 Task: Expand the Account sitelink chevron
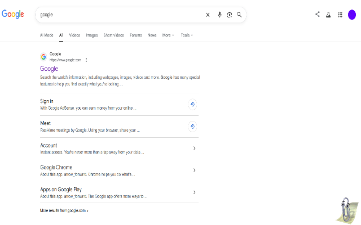[194, 148]
